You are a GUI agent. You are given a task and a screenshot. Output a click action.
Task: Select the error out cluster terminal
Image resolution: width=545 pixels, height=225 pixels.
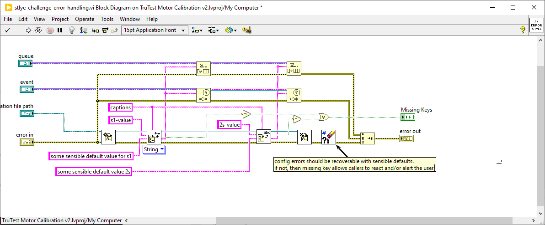coord(406,138)
